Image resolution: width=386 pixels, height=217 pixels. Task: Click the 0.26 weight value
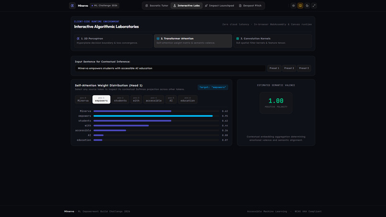(225, 130)
